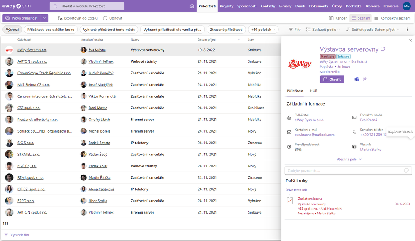
Task: Open the Seskupit podle dropdown
Action: (323, 30)
